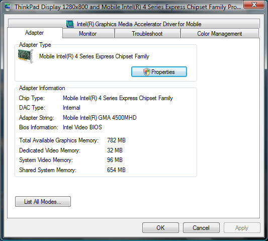268x241 pixels.
Task: Click the Dedicated Video Memory label
Action: pyautogui.click(x=50, y=150)
